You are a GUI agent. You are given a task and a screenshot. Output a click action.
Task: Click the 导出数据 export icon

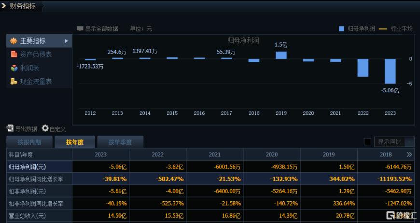(x=10, y=128)
